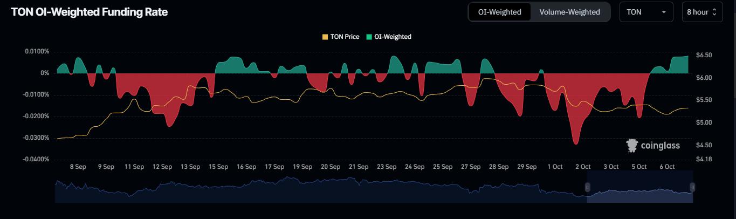Click the TON OI-Weighted Funding Rate title
This screenshot has width=736, height=219.
click(x=89, y=12)
